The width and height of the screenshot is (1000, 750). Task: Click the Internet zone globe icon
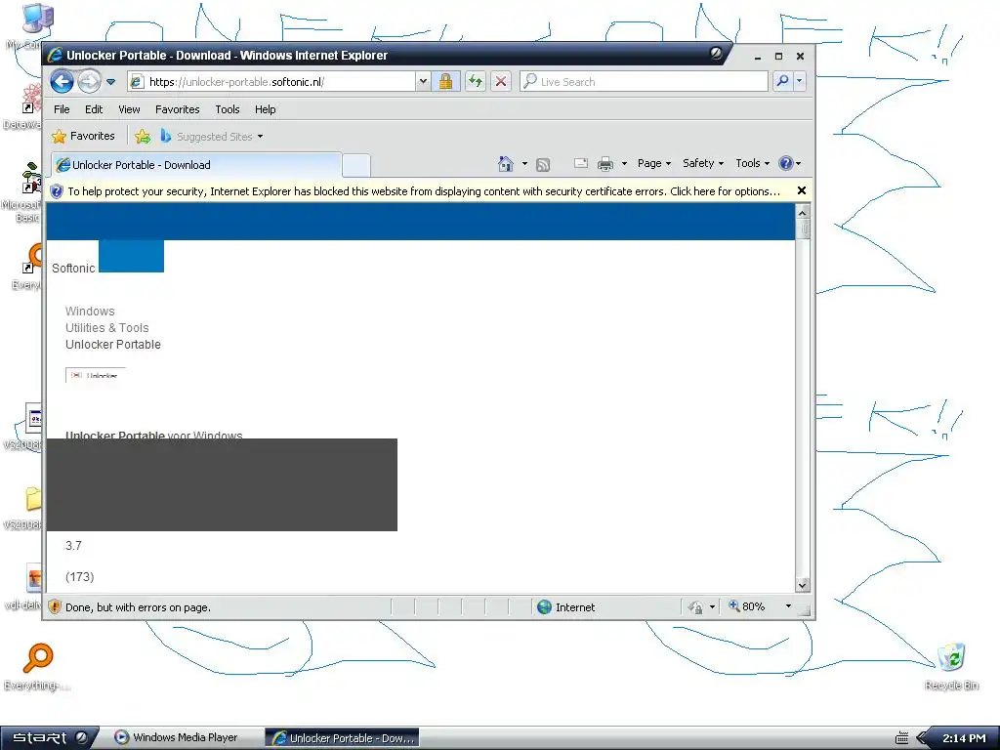click(544, 607)
